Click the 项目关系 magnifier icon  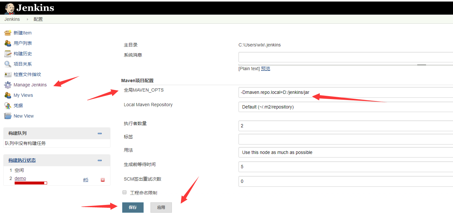pyautogui.click(x=8, y=64)
